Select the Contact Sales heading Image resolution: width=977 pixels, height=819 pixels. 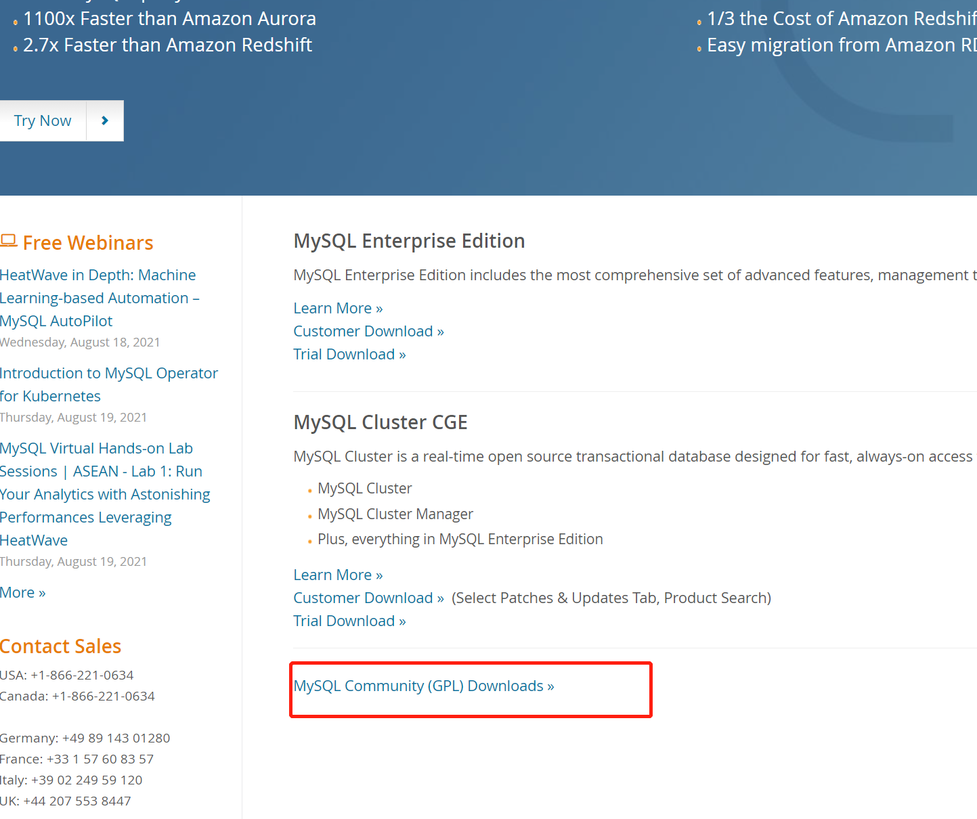[x=60, y=646]
